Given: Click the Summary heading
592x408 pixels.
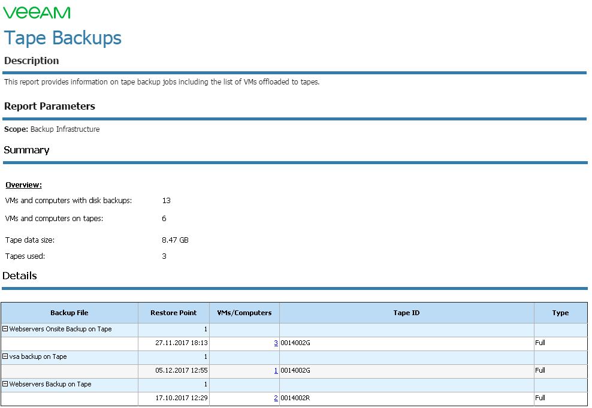Looking at the screenshot, I should [26, 150].
